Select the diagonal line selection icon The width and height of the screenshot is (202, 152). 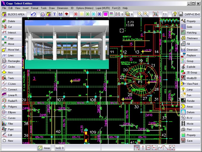pos(166,148)
